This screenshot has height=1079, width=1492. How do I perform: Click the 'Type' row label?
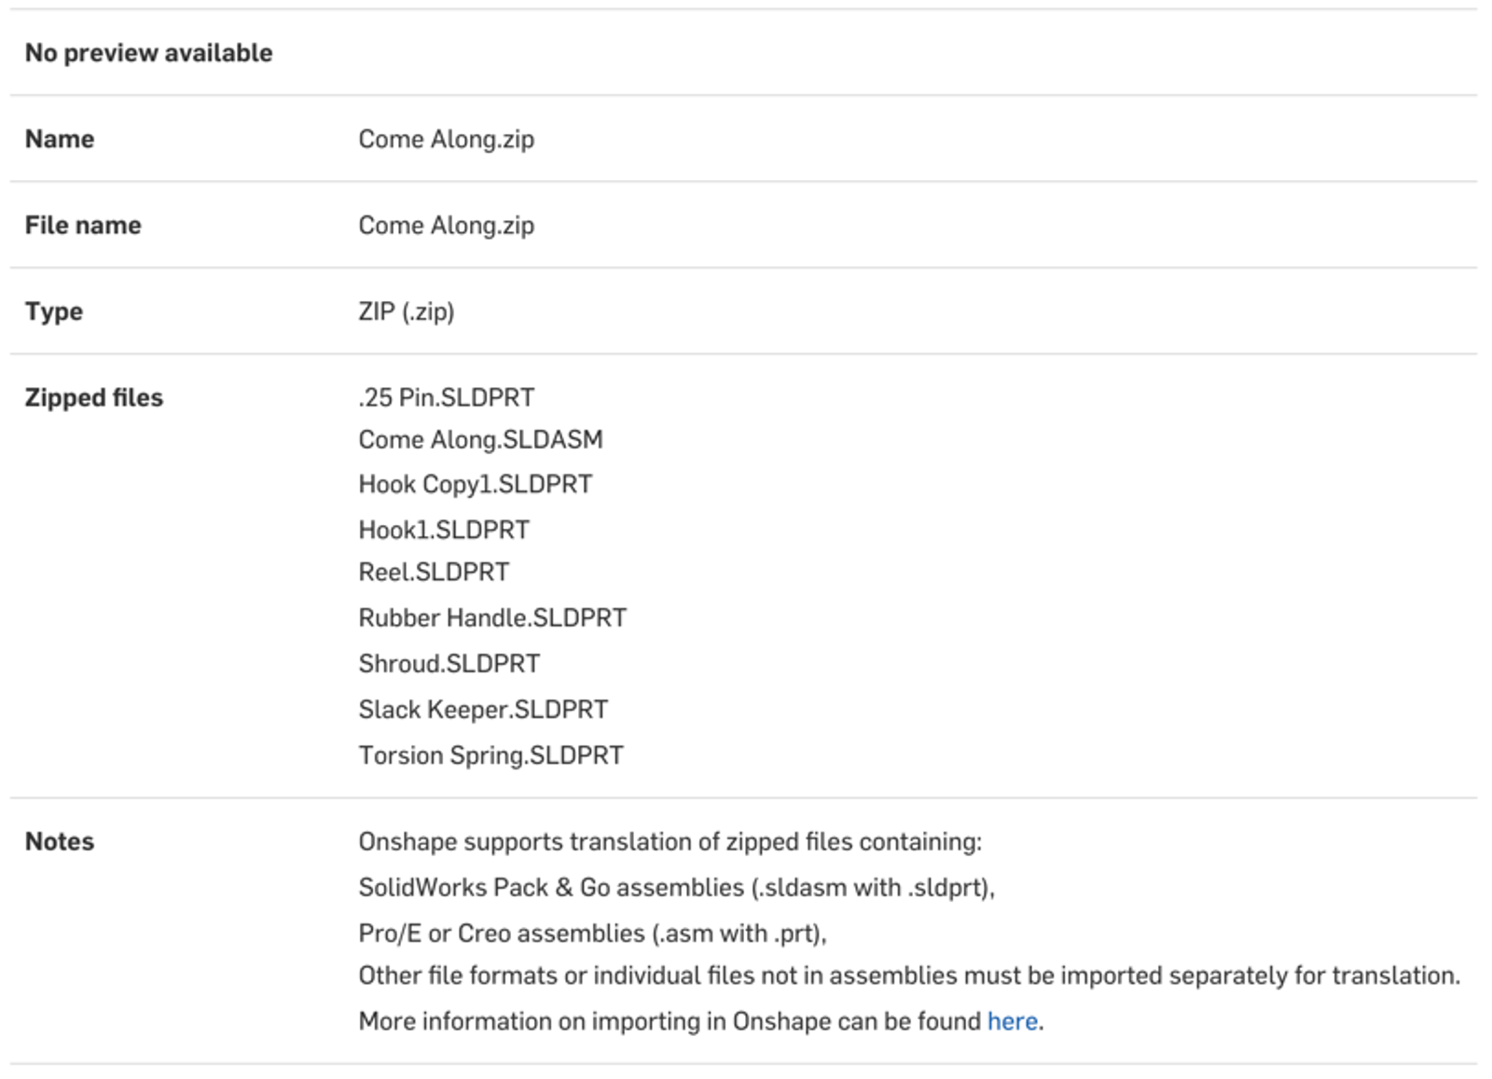click(x=53, y=311)
